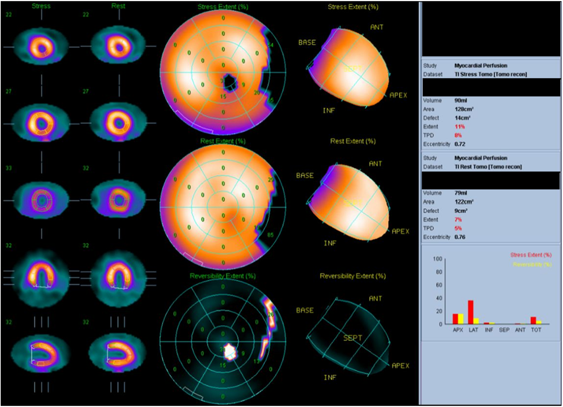Select the Stress Extent 3D heart surface
Screen dimensions: 563x407
pos(351,70)
